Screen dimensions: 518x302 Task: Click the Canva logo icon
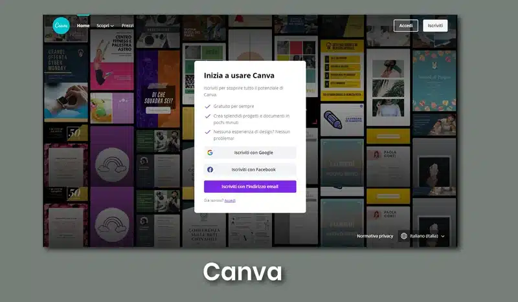61,25
